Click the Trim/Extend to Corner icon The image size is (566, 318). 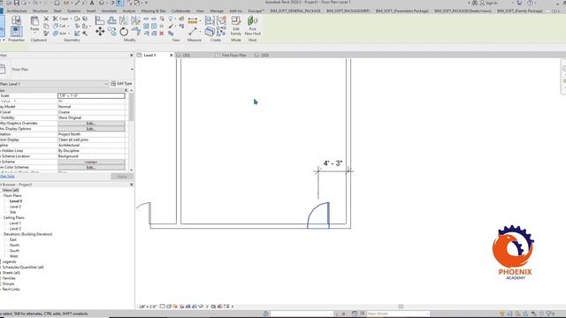pyautogui.click(x=135, y=32)
